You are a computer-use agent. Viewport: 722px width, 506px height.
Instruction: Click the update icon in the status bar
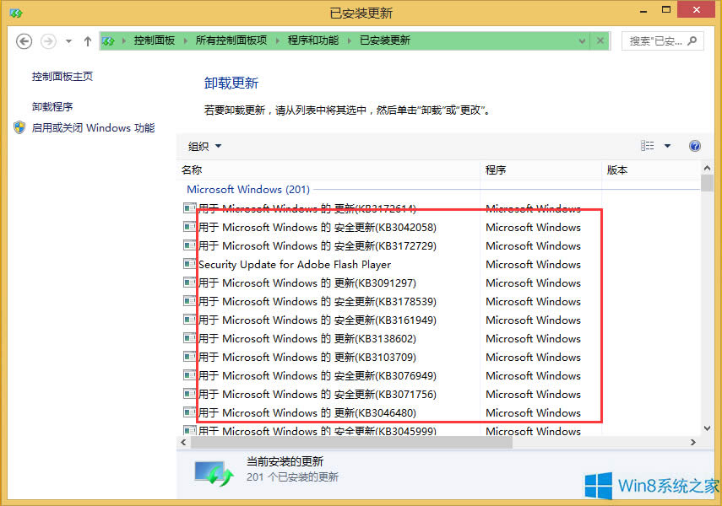point(213,471)
